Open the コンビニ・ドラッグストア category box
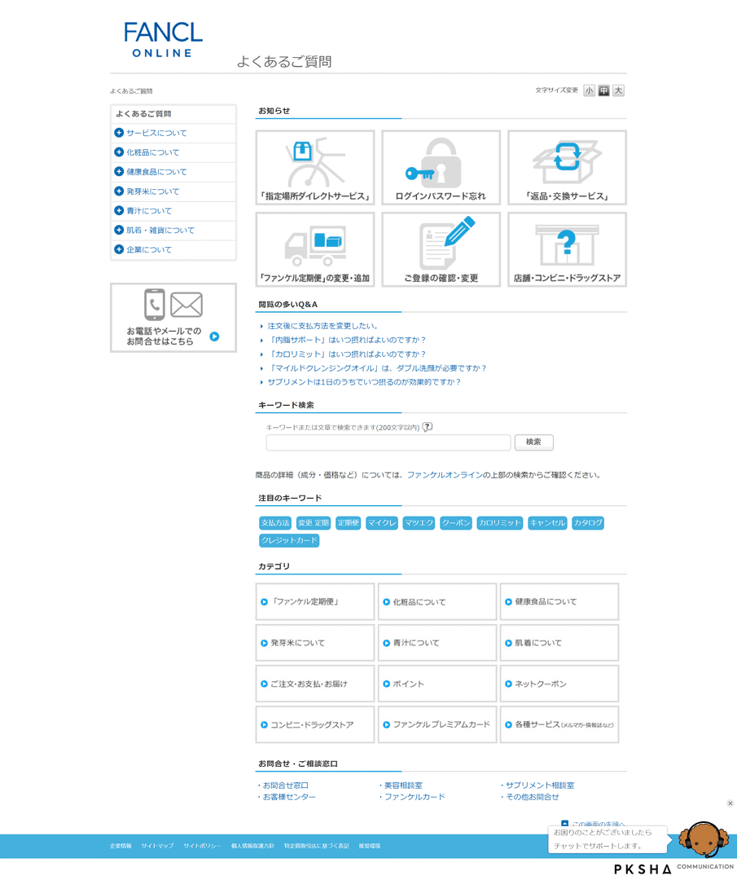This screenshot has height=880, width=737. click(314, 724)
